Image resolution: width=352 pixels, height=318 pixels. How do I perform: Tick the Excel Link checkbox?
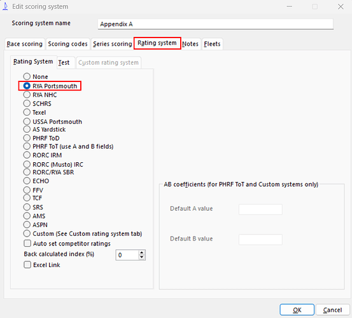[x=27, y=265]
